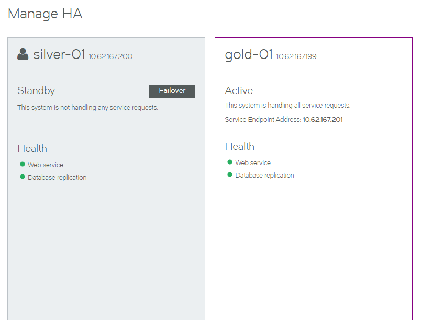
Task: Click gold-01 Database replication green status dot
Action: (230, 174)
